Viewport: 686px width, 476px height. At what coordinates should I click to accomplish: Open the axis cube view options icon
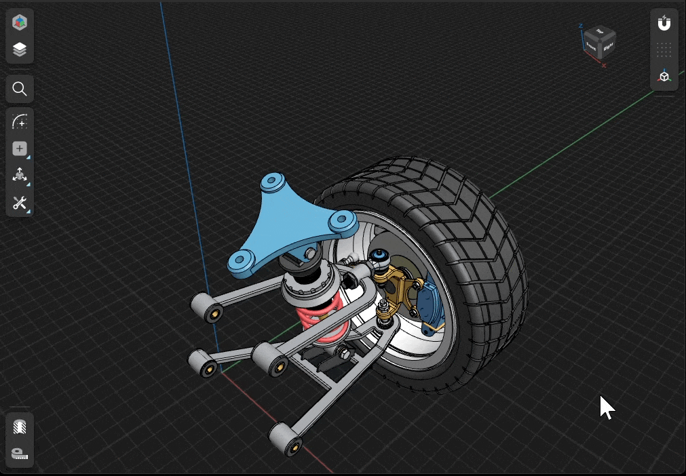pos(664,77)
